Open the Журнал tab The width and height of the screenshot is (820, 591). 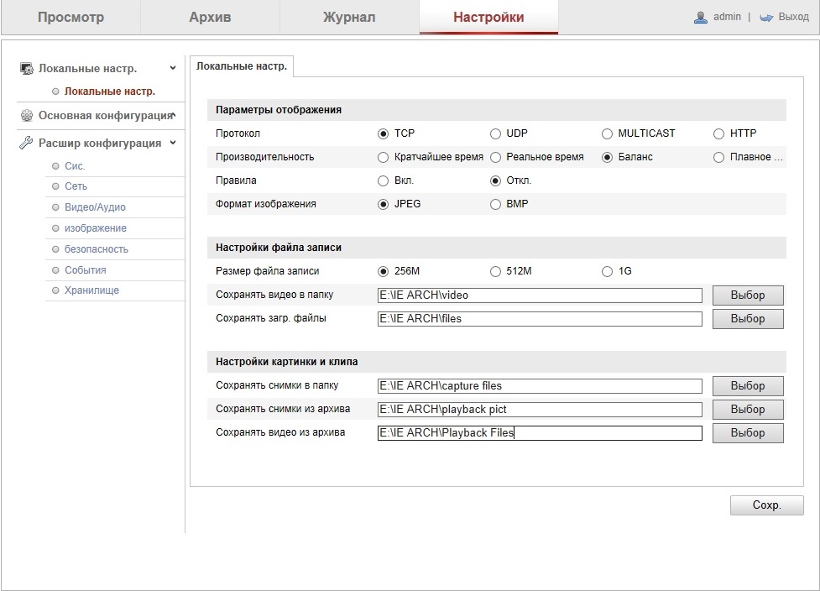349,18
